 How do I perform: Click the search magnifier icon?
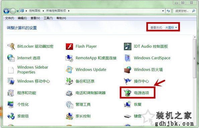[194, 11]
